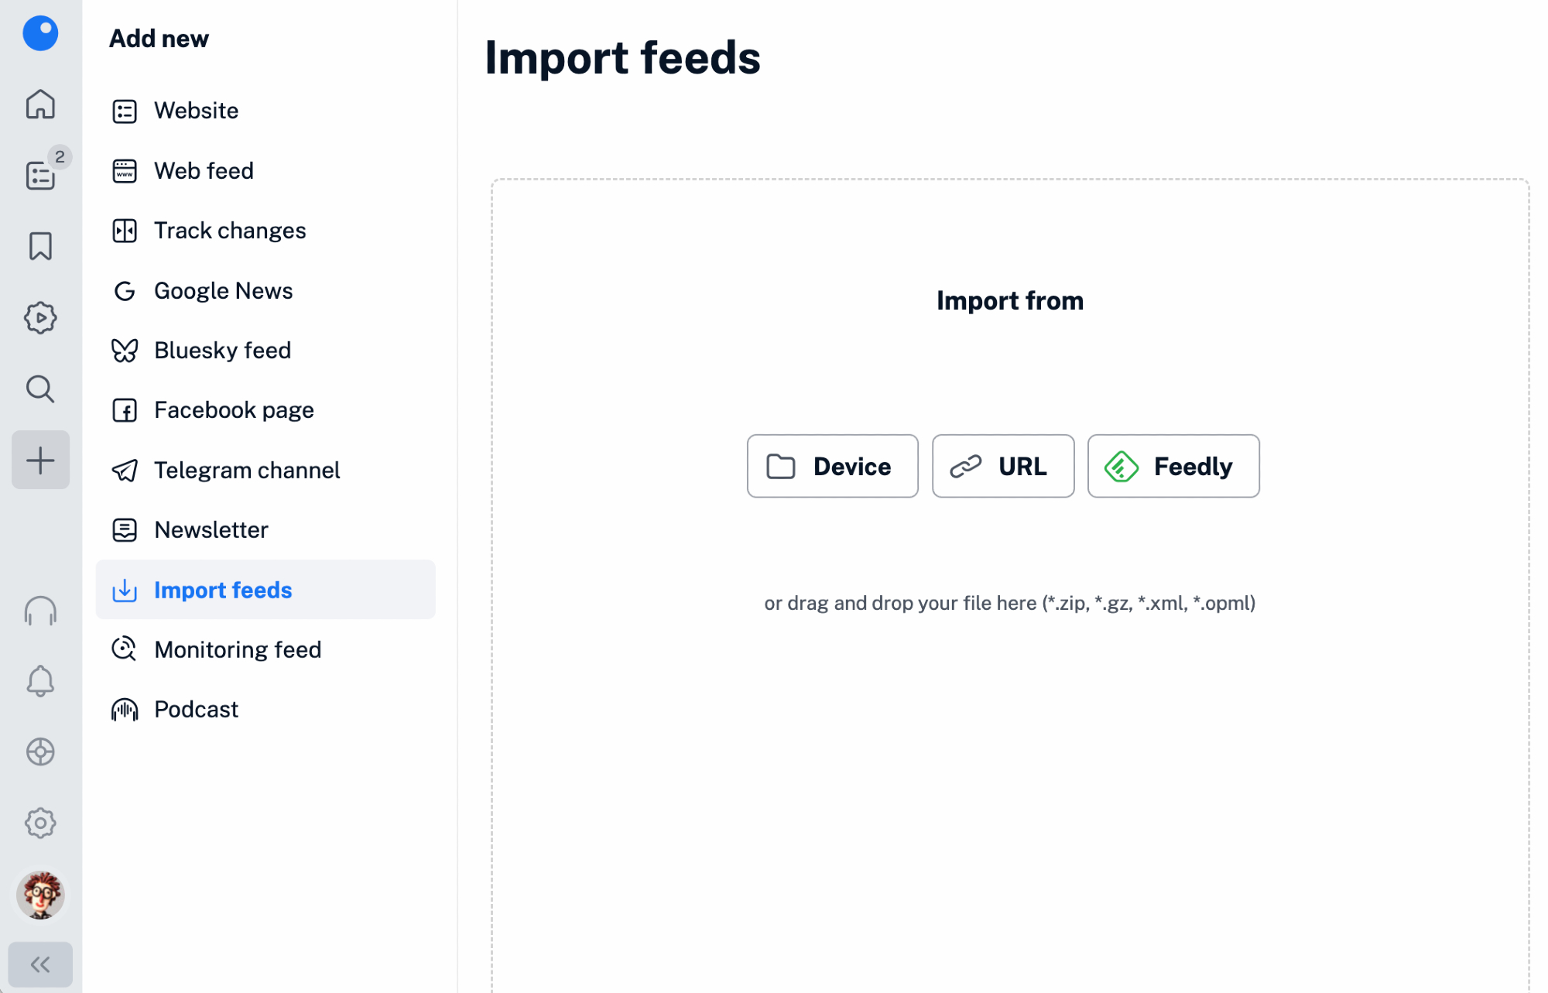Collapse the sidebar with double chevron
The image size is (1548, 993).
tap(40, 964)
